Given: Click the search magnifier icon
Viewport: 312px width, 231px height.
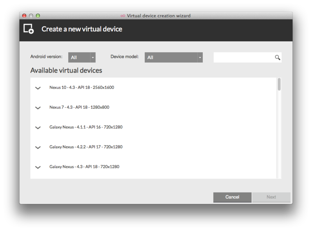Looking at the screenshot, I should tap(277, 57).
